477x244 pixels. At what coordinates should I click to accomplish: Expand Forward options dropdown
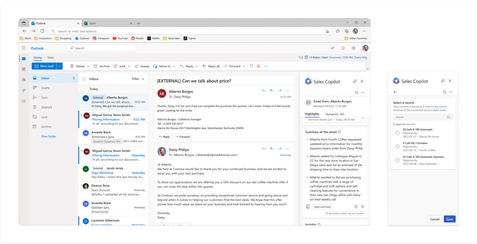coord(244,66)
